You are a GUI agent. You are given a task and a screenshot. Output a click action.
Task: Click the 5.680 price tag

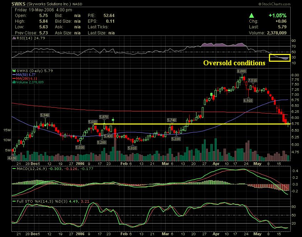(x=93, y=122)
